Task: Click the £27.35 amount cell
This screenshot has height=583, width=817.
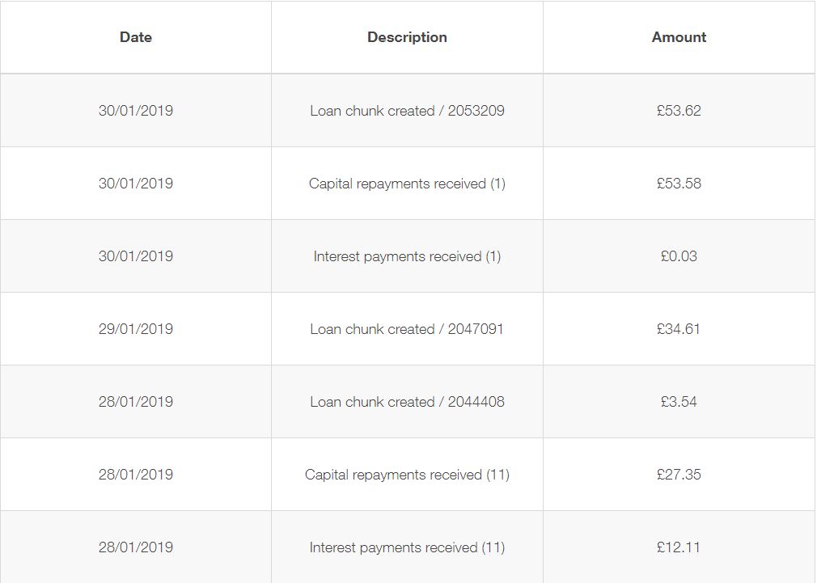Action: coord(679,475)
